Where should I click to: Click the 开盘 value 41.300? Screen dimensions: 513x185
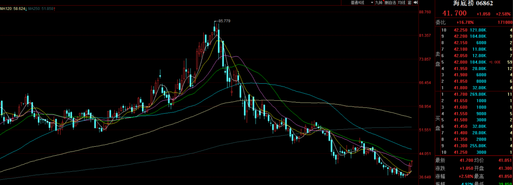[x=505, y=168]
